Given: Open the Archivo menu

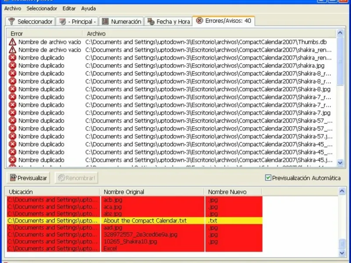Looking at the screenshot, I should click(x=13, y=8).
